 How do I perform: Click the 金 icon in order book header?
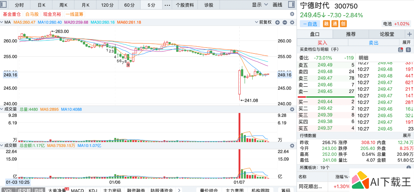tap(400, 50)
